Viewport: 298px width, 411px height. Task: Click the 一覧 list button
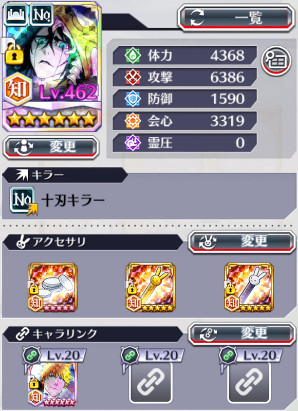[x=236, y=18]
